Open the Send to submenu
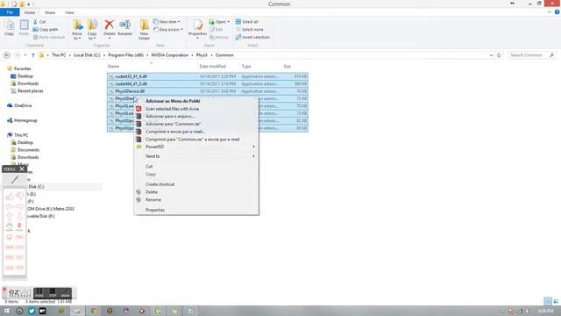 coord(196,156)
